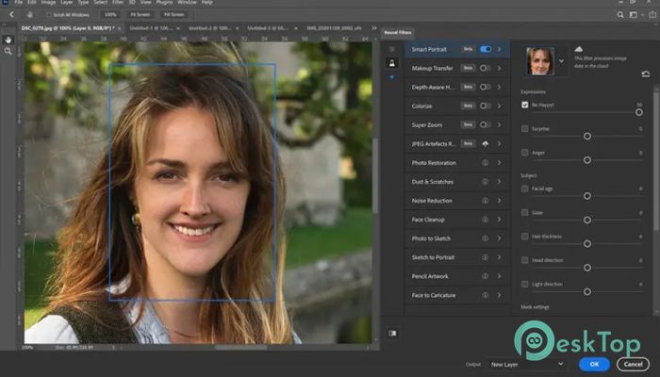Click the info icon for Pencil Artwork
Image resolution: width=660 pixels, height=377 pixels.
486,276
